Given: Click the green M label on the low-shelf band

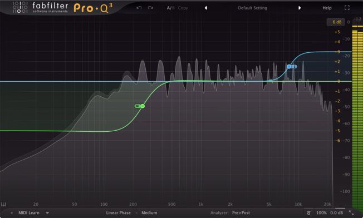Looking at the screenshot, I should pyautogui.click(x=138, y=106).
